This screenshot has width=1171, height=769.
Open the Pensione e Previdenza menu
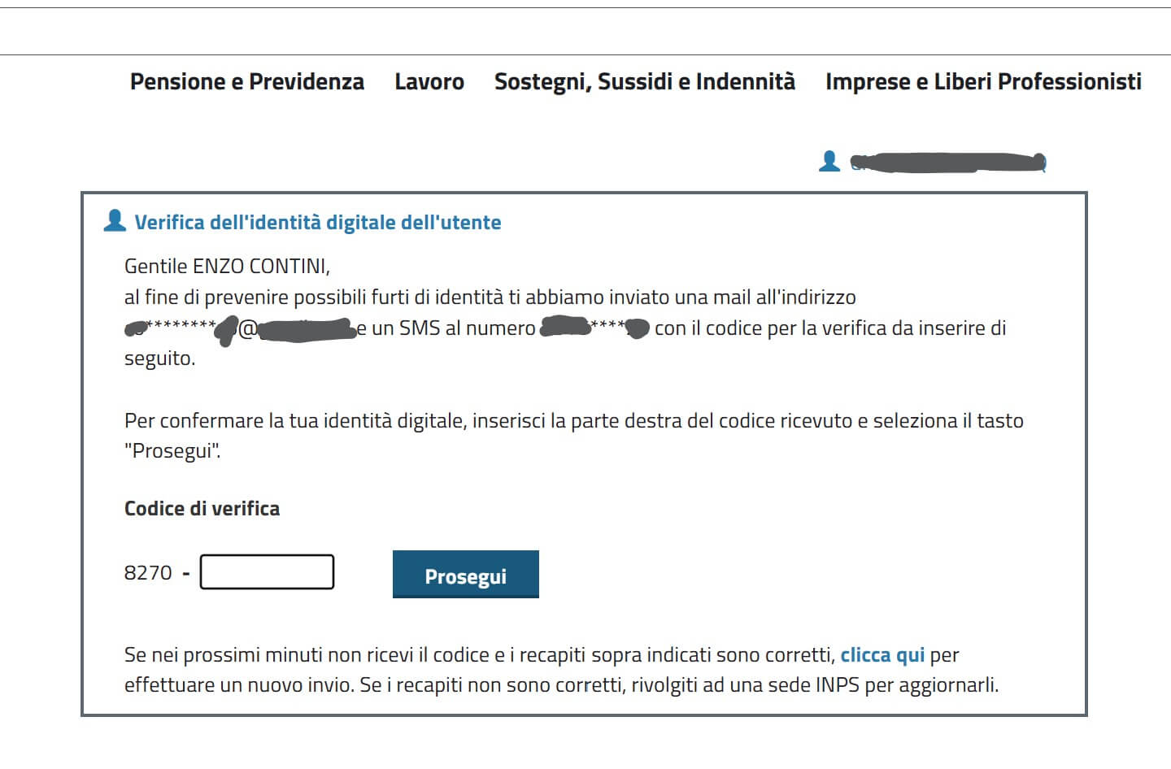[246, 82]
